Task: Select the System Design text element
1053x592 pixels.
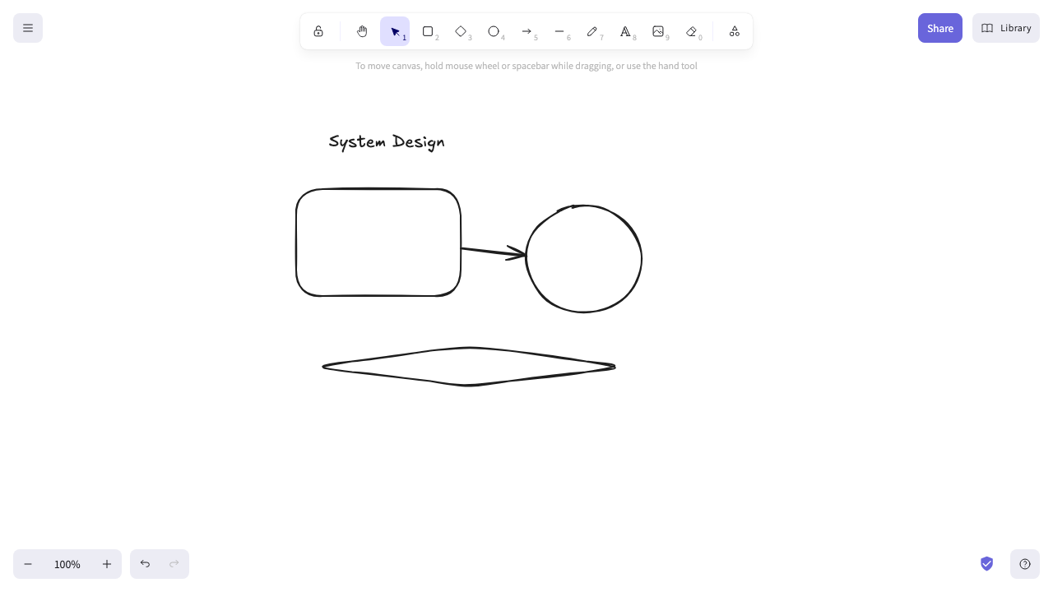Action: [387, 141]
